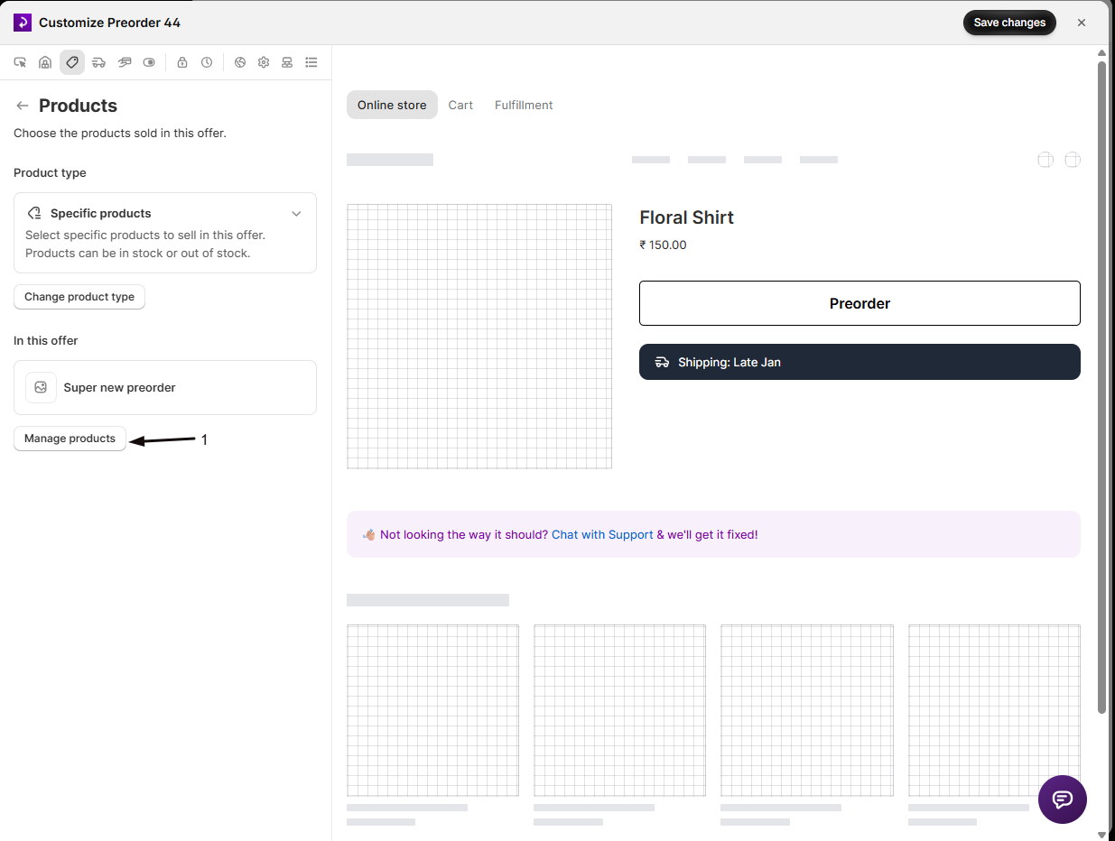
Task: Open the delivery truck shipping icon in toolbar
Action: (98, 62)
